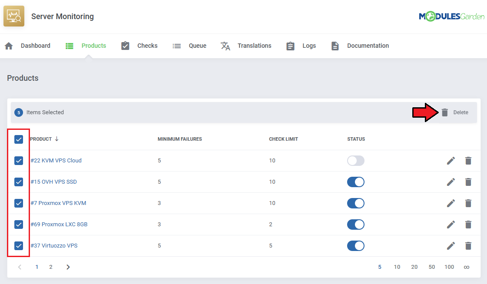Image resolution: width=487 pixels, height=284 pixels.
Task: Uncheck the select-all checkbox in table header
Action: tap(19, 139)
